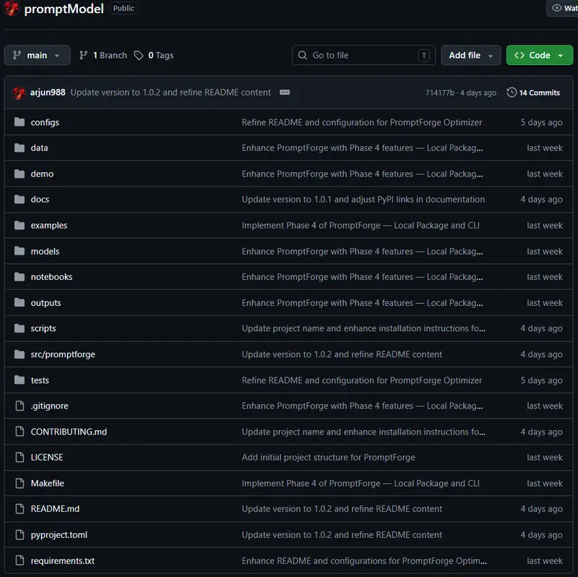The width and height of the screenshot is (578, 577).
Task: Open the src/promptforge folder
Action: pyautogui.click(x=63, y=354)
